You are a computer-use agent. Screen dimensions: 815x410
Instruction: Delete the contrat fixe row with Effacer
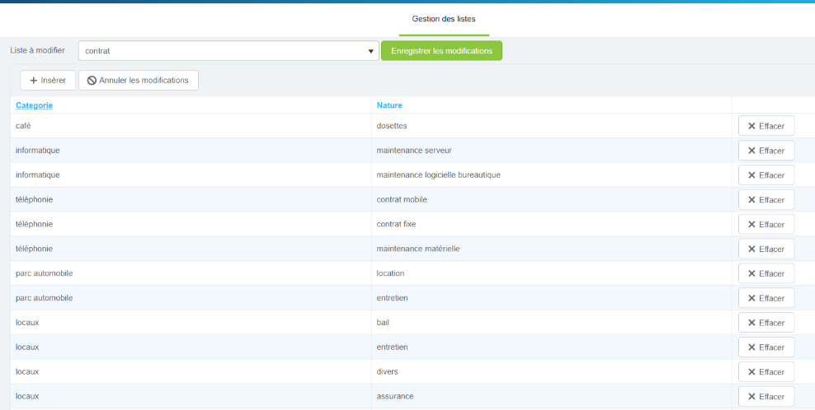[766, 225]
